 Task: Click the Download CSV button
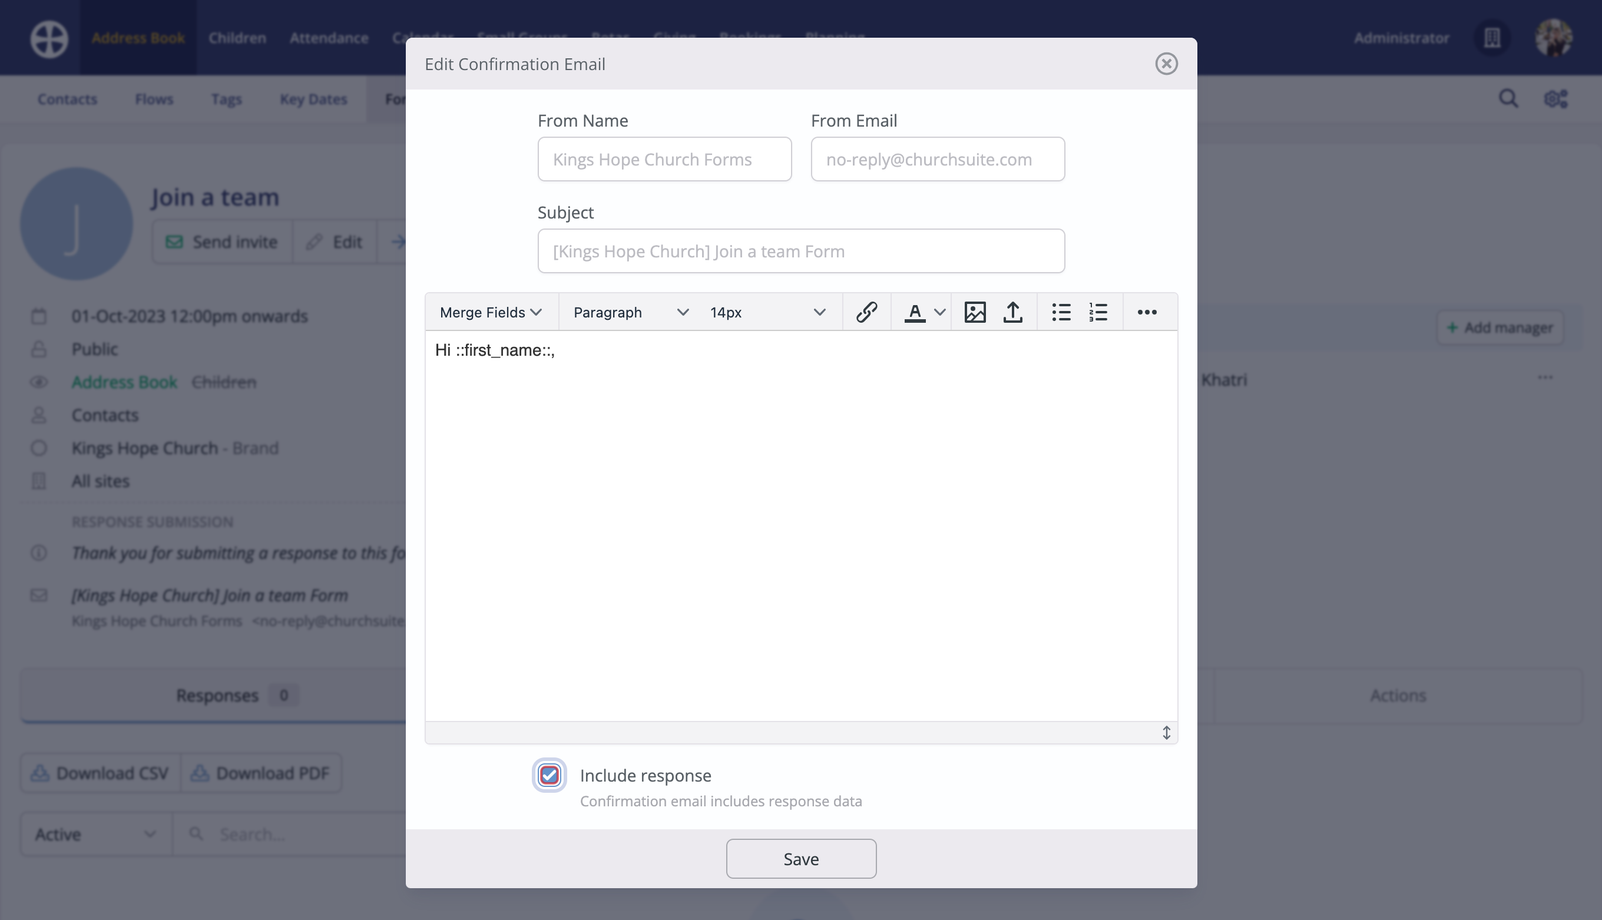(x=101, y=773)
